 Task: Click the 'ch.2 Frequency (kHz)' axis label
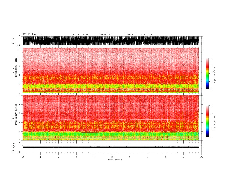(x=15, y=114)
